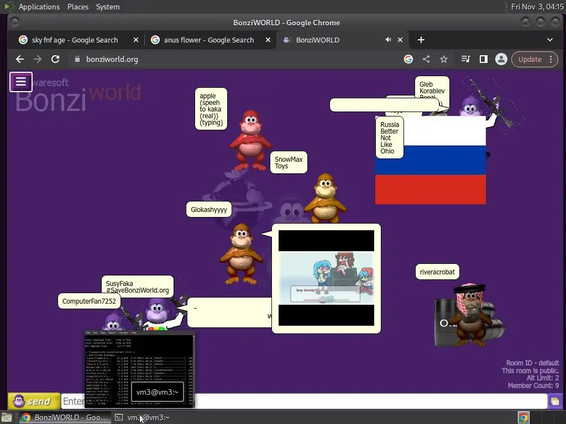Click the riveracrobat Bonzi with barrels

pyautogui.click(x=469, y=315)
